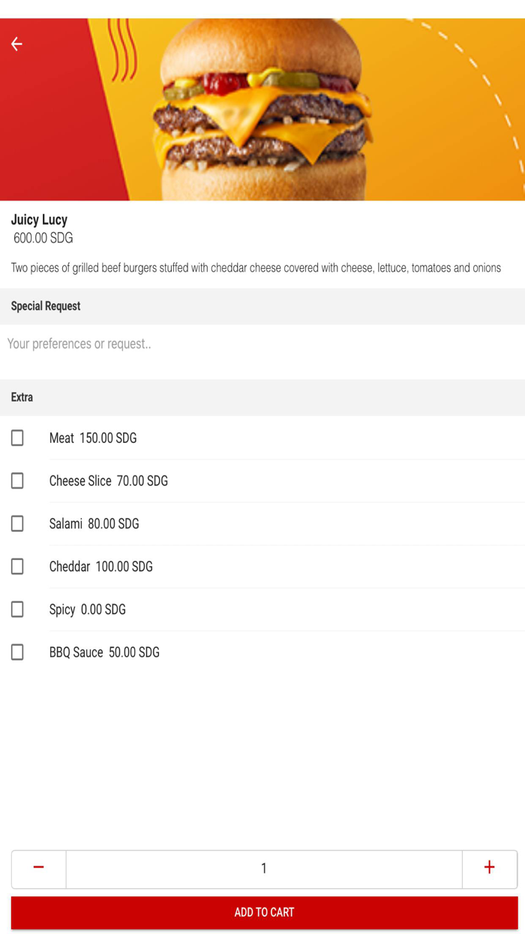The height and width of the screenshot is (934, 525).
Task: Check the Meat extra checkbox
Action: (17, 438)
